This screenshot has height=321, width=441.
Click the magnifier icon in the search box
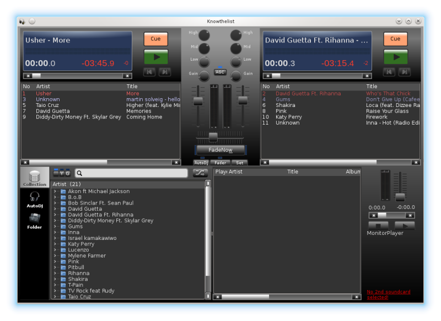coord(79,173)
